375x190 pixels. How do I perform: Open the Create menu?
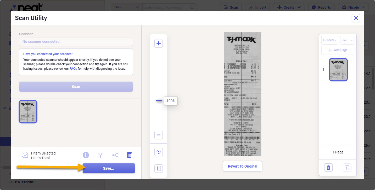(x=289, y=7)
